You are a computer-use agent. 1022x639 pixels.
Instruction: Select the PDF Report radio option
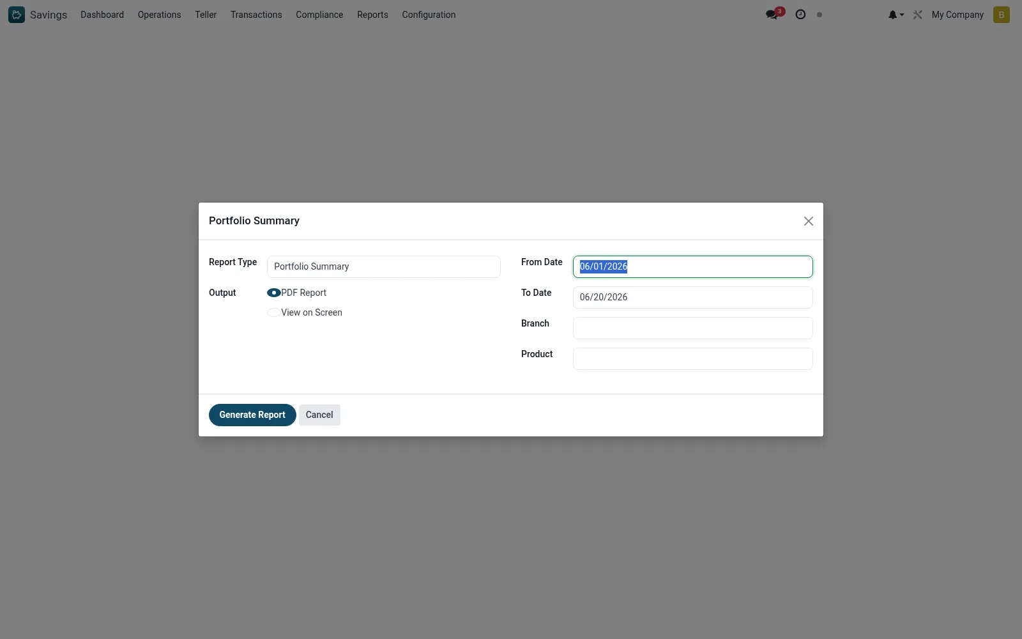point(274,293)
